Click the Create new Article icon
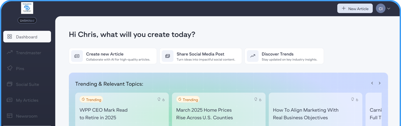The image size is (401, 126). (77, 56)
